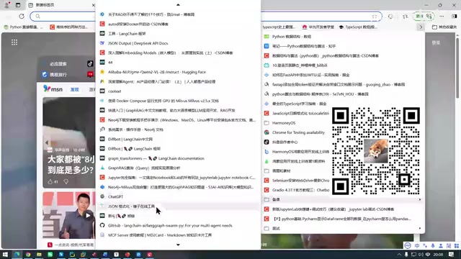Open 'Gradio 4.37.1官方教程' bookmark

coord(297,190)
